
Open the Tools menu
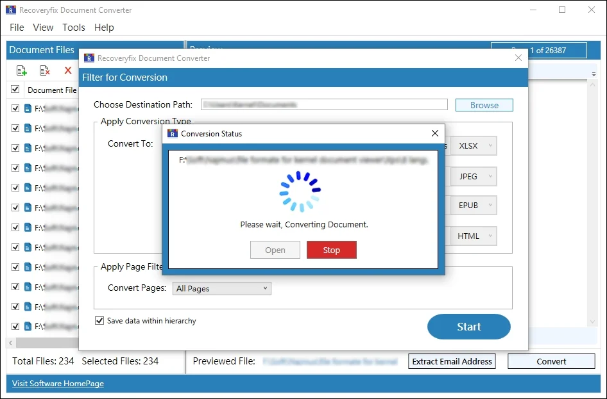tap(74, 28)
